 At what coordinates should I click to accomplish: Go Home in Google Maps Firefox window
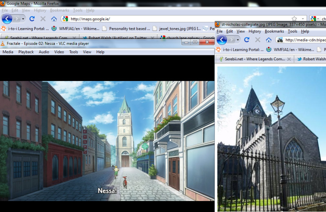[54, 19]
